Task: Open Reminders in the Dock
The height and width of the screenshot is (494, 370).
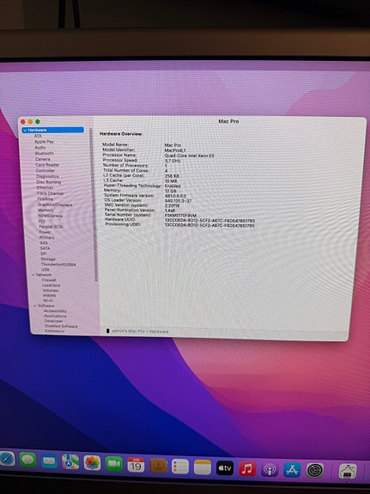Action: click(x=180, y=467)
